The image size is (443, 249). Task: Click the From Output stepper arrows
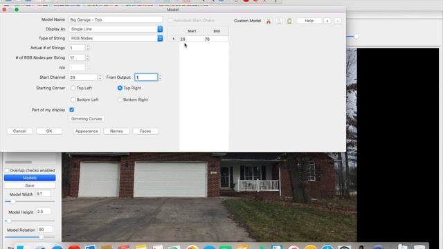click(160, 77)
